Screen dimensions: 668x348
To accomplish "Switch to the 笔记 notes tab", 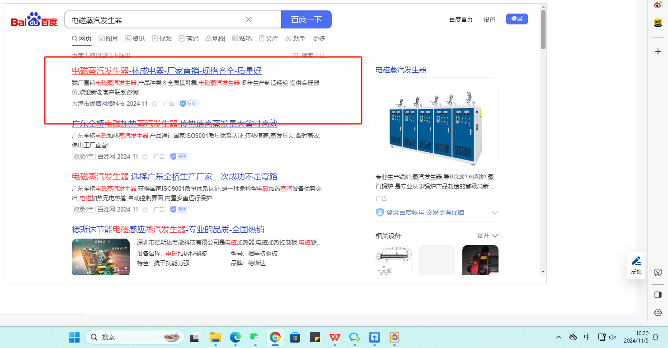I will click(x=188, y=38).
